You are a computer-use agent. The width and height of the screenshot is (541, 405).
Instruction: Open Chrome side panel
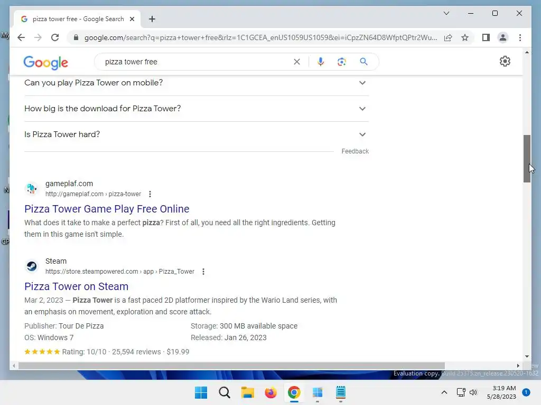coord(486,37)
